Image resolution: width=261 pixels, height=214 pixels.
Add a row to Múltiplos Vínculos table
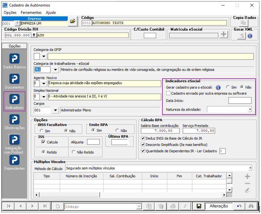coord(247,176)
